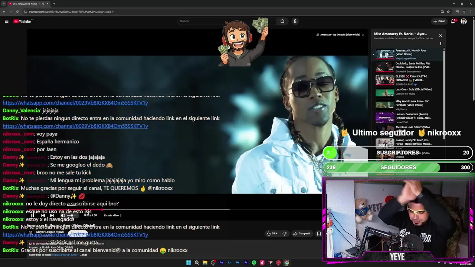Dislike the video with thumbs down

coord(285,234)
